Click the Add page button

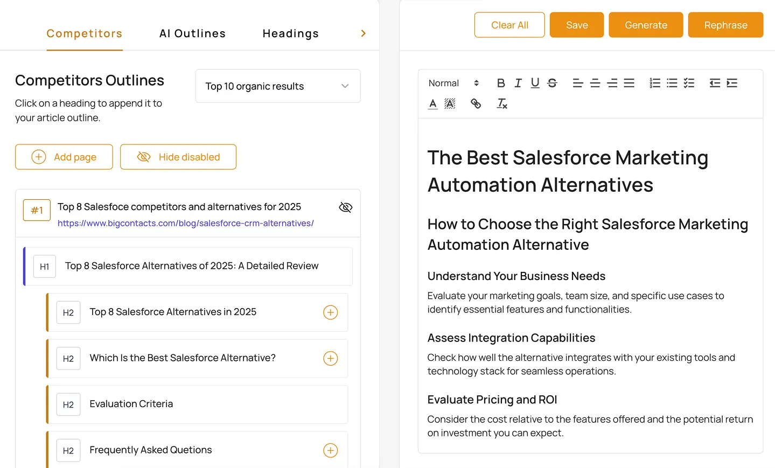64,157
